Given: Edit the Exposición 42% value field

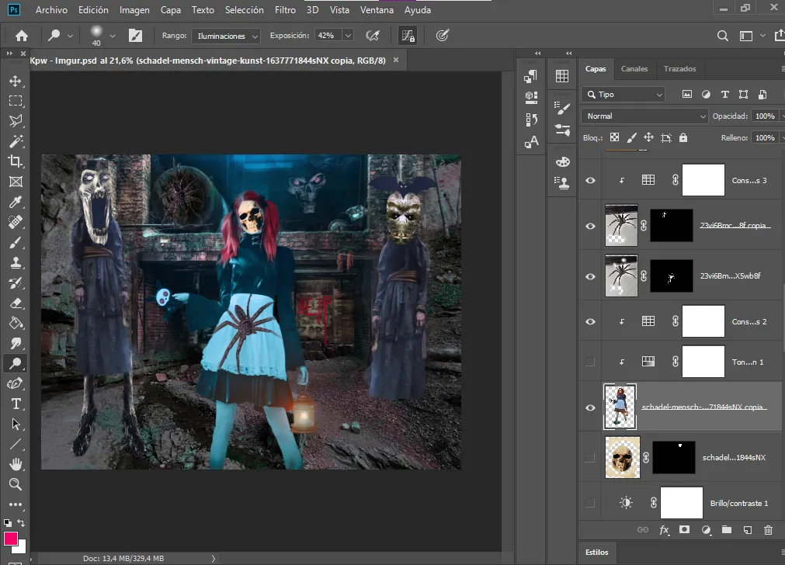Looking at the screenshot, I should coord(328,36).
